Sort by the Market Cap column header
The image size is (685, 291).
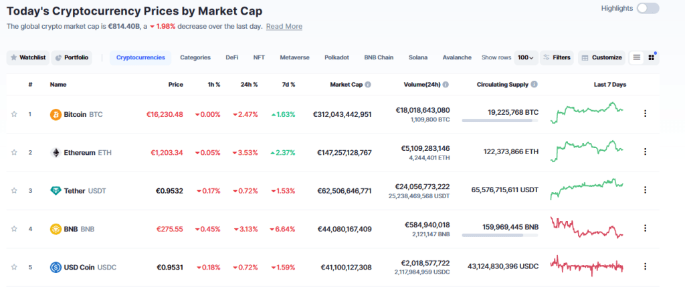tap(346, 85)
